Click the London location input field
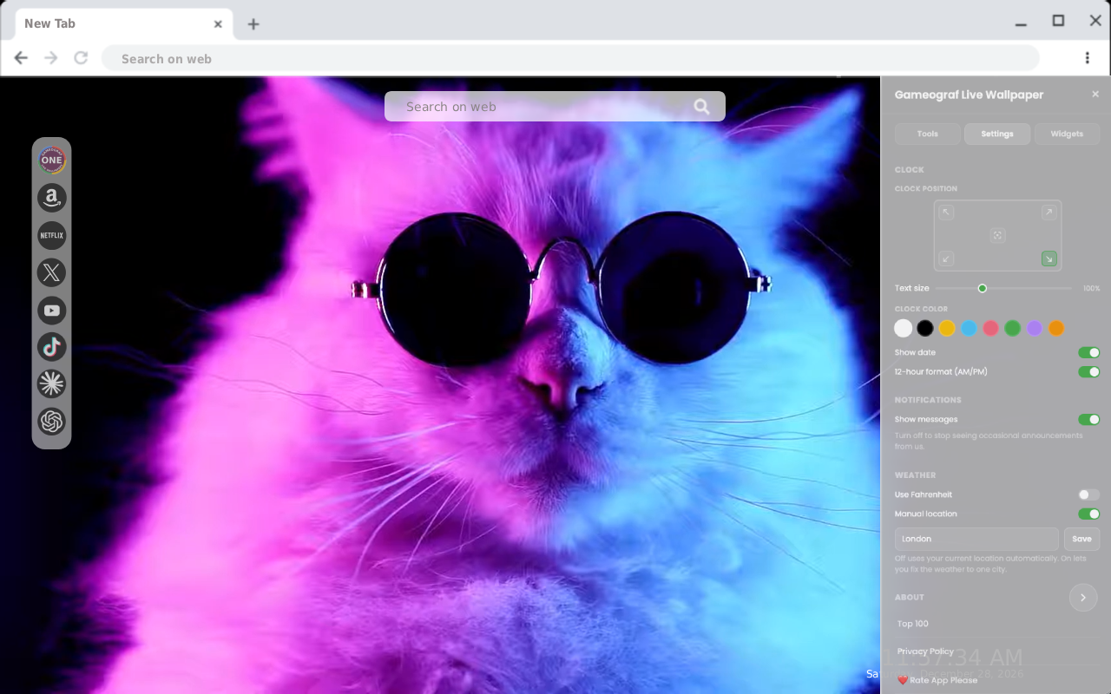The image size is (1111, 694). pos(976,539)
